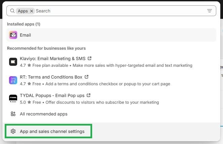Image resolution: width=223 pixels, height=144 pixels.
Task: Open the installed Email app
Action: click(111, 35)
